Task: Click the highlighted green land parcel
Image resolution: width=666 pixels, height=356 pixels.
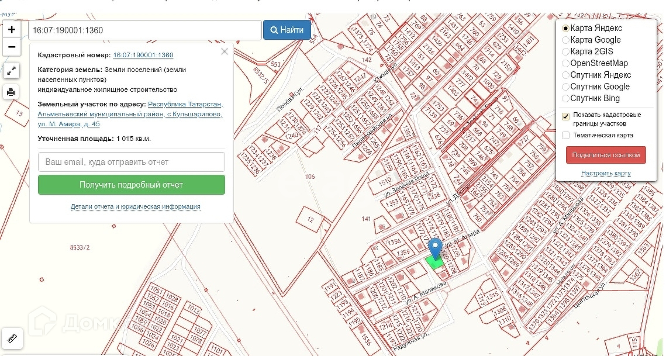Action: [x=434, y=262]
